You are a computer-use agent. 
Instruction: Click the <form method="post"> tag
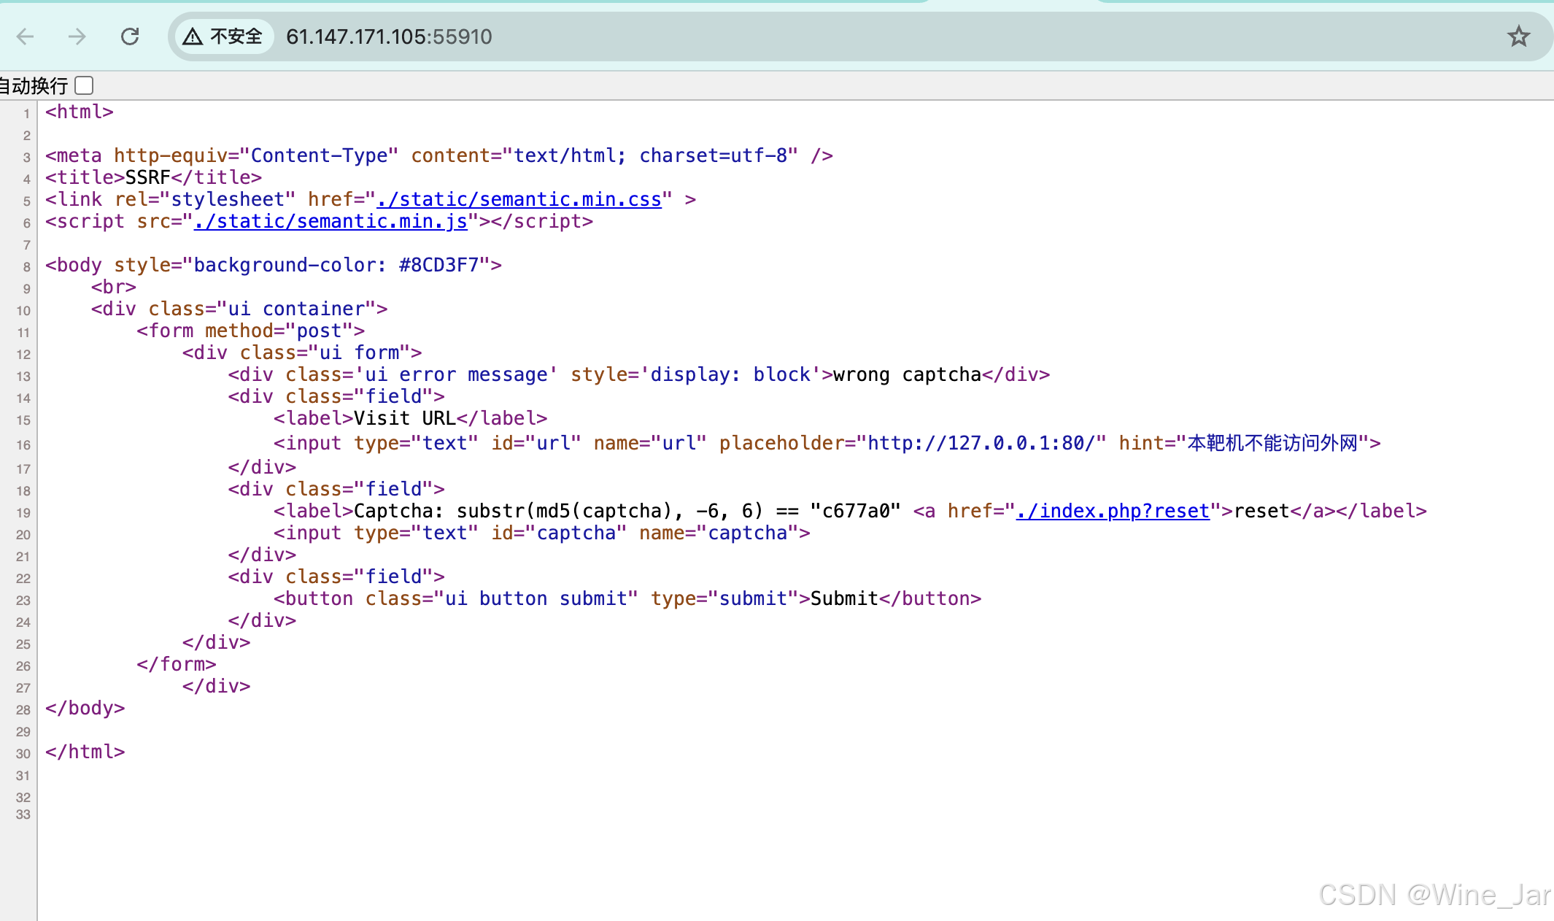point(251,331)
